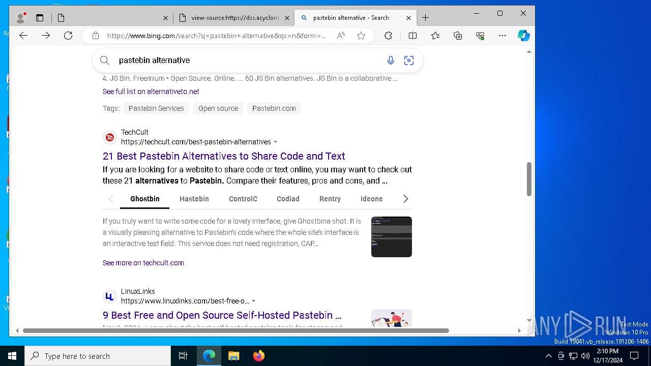Search by voice microphone icon
Screen dimensions: 651x366
tap(391, 60)
